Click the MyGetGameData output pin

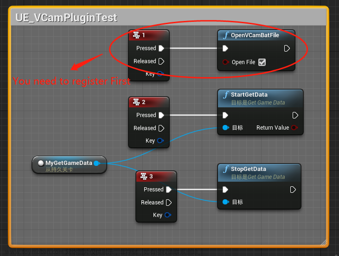(96, 163)
